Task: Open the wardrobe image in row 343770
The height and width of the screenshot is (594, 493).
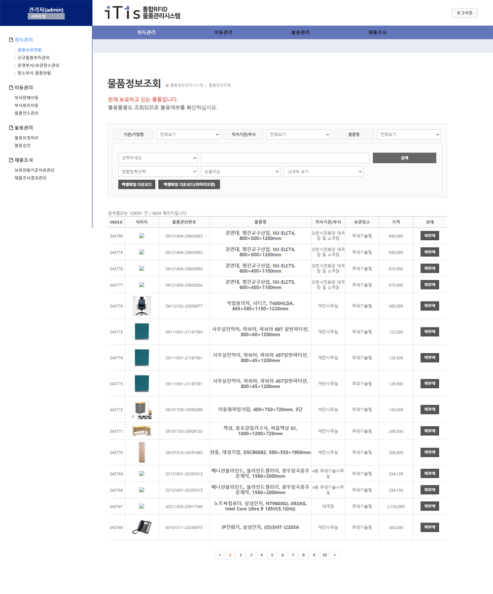Action: click(141, 452)
